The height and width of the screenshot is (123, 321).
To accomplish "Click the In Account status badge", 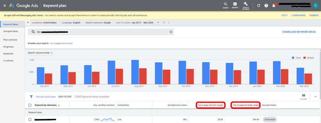I will click(x=270, y=119).
